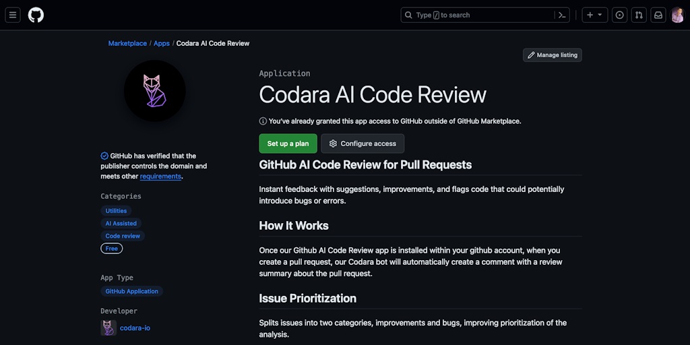Navigate to Marketplace breadcrumb

(x=127, y=43)
